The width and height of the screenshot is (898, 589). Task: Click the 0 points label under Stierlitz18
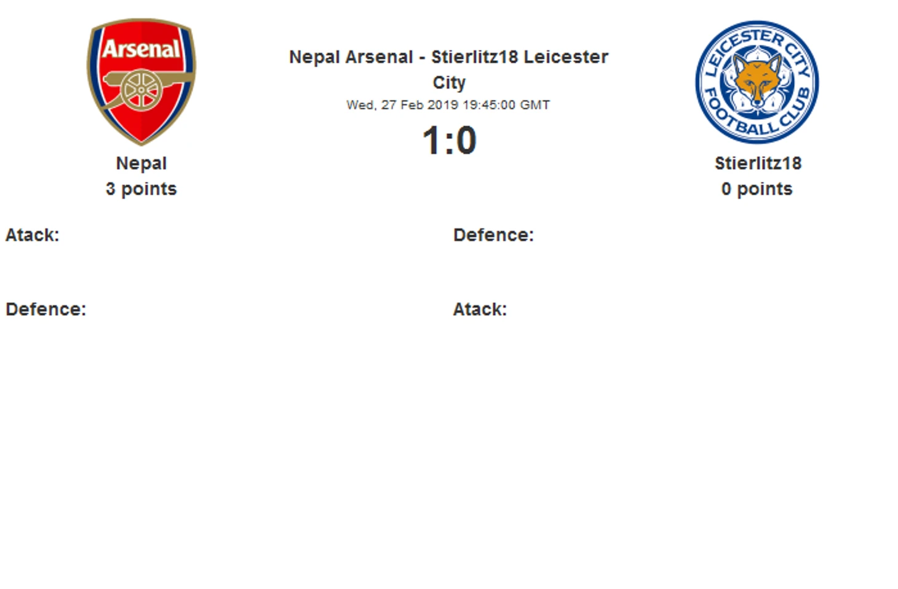click(757, 189)
